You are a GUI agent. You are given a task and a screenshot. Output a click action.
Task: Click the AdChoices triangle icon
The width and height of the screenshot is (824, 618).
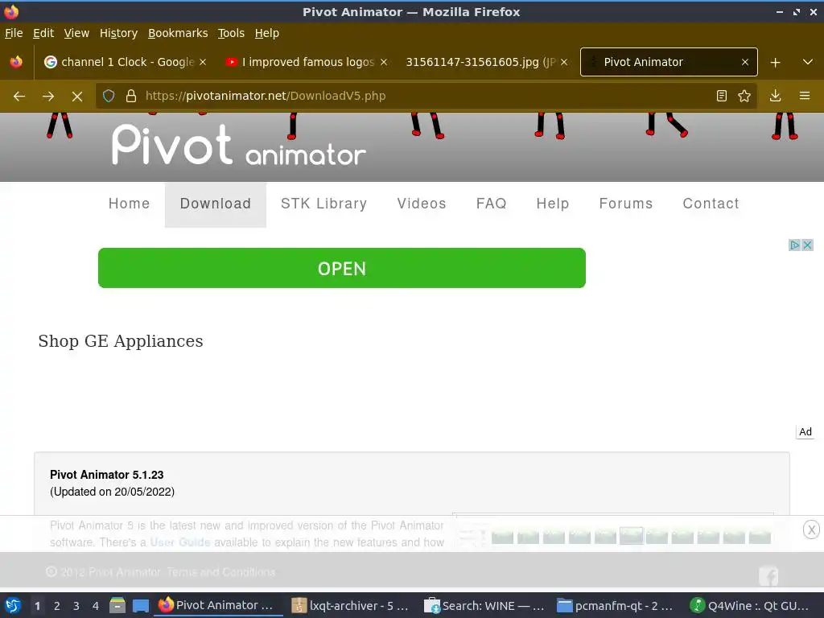pyautogui.click(x=794, y=245)
